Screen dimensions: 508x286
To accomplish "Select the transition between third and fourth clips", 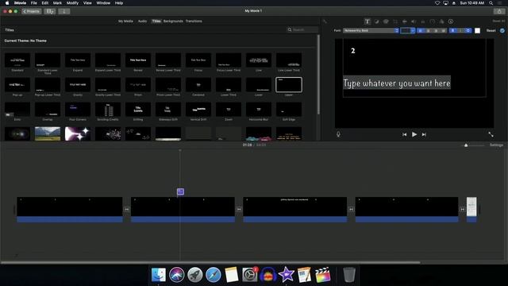I will click(x=351, y=210).
